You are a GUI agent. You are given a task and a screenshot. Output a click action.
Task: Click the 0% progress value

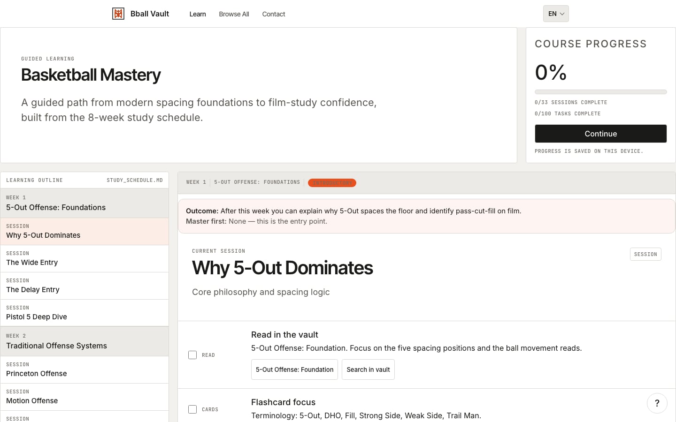tap(551, 73)
